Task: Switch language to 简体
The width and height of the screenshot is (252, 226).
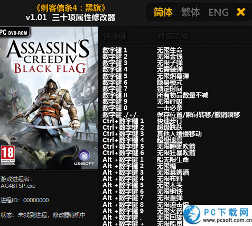Action: click(163, 12)
